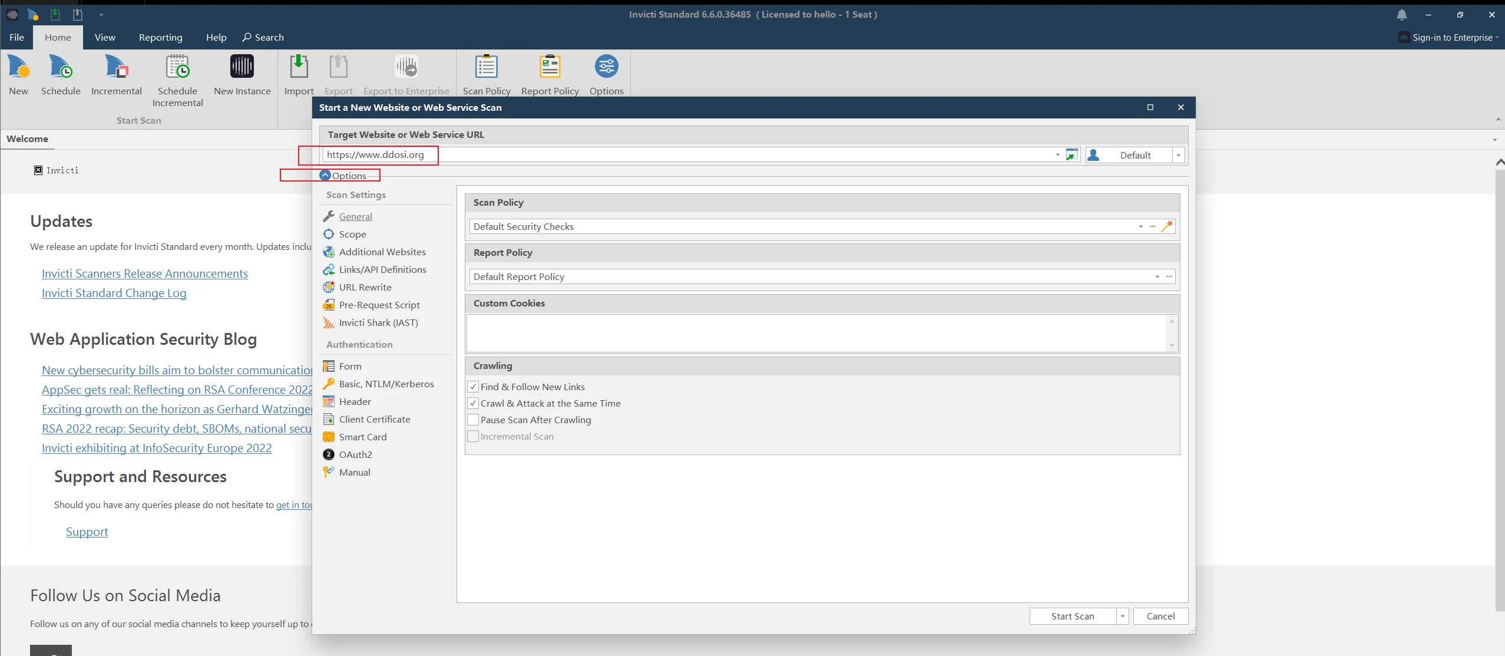Click the open-in-browser icon beside URL field
Image resolution: width=1505 pixels, height=656 pixels.
pyautogui.click(x=1072, y=154)
